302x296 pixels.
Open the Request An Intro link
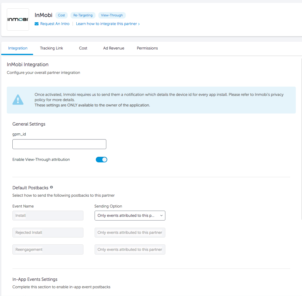pos(55,24)
